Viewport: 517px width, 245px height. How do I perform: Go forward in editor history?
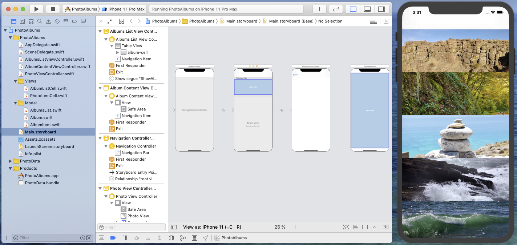[x=139, y=21]
